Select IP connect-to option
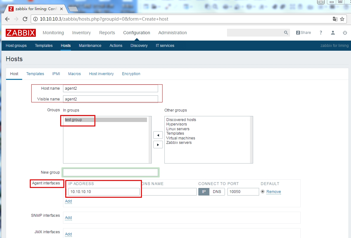 (x=204, y=192)
